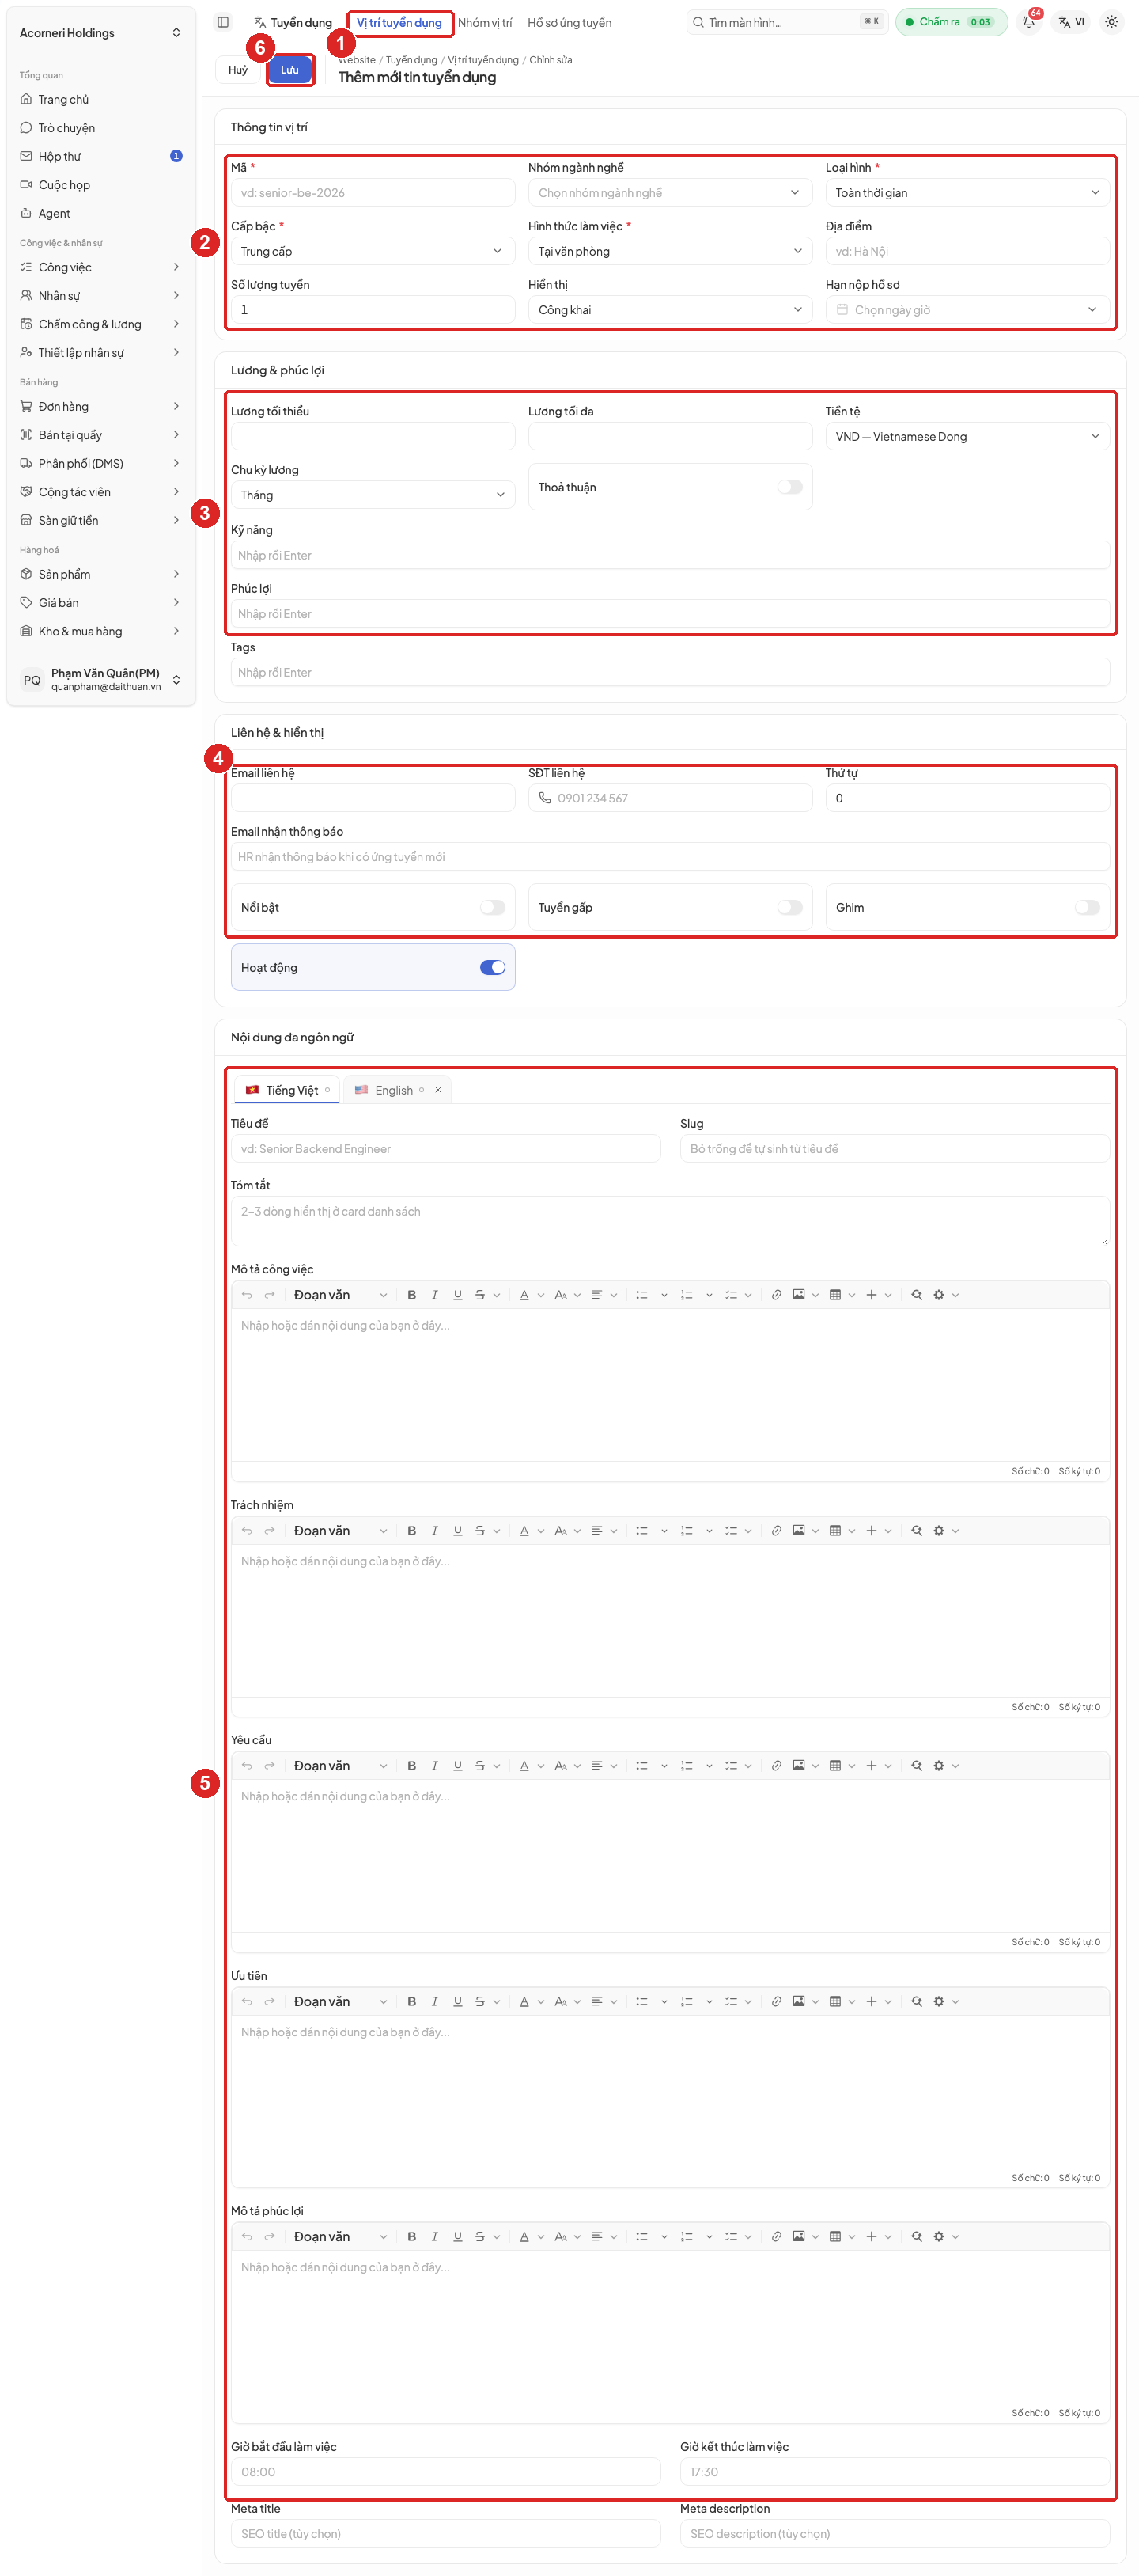Open the notifications bell

pyautogui.click(x=1029, y=22)
